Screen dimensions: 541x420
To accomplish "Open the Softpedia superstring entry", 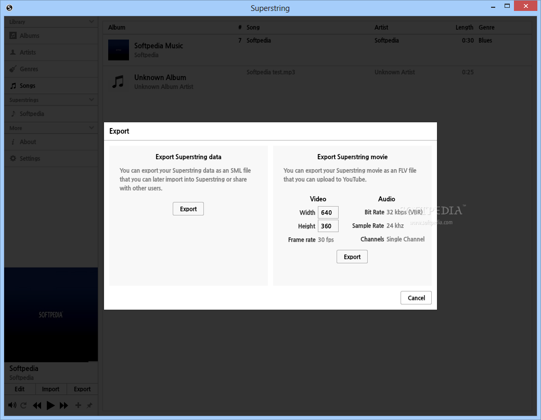I will tap(51, 113).
